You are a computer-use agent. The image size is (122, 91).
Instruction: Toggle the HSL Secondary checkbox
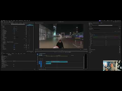pyautogui.click(x=120, y=51)
